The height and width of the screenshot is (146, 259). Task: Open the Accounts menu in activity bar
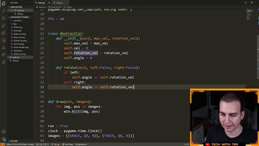point(4,132)
